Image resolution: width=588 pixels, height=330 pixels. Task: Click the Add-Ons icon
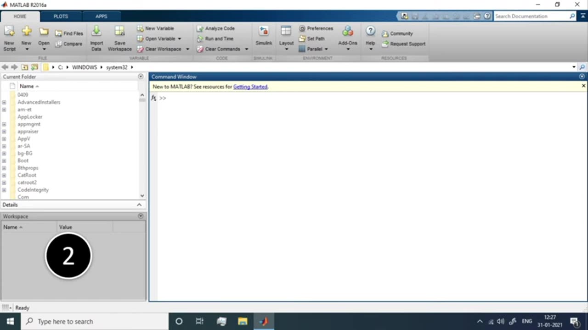point(348,31)
